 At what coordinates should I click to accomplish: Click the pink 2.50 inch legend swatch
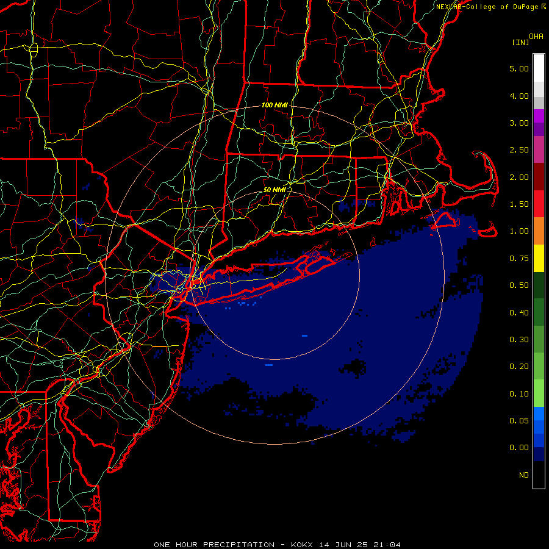pos(539,149)
